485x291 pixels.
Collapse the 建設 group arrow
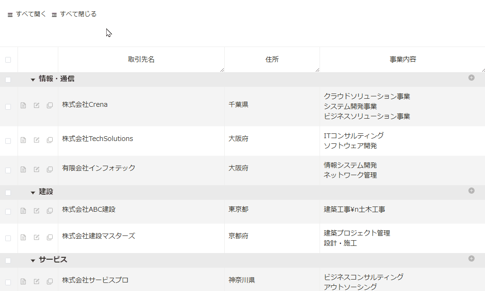[33, 193]
